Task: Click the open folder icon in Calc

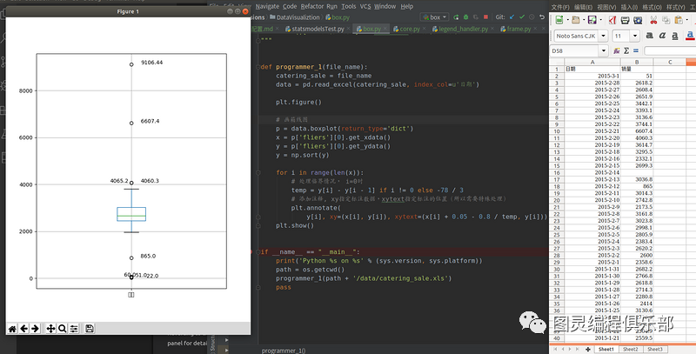Action: point(576,20)
